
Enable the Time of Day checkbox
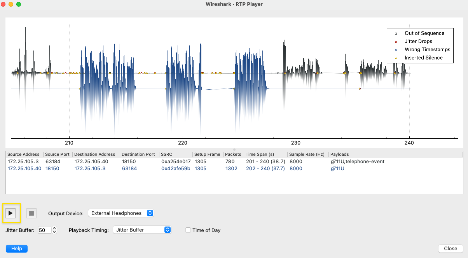point(188,230)
